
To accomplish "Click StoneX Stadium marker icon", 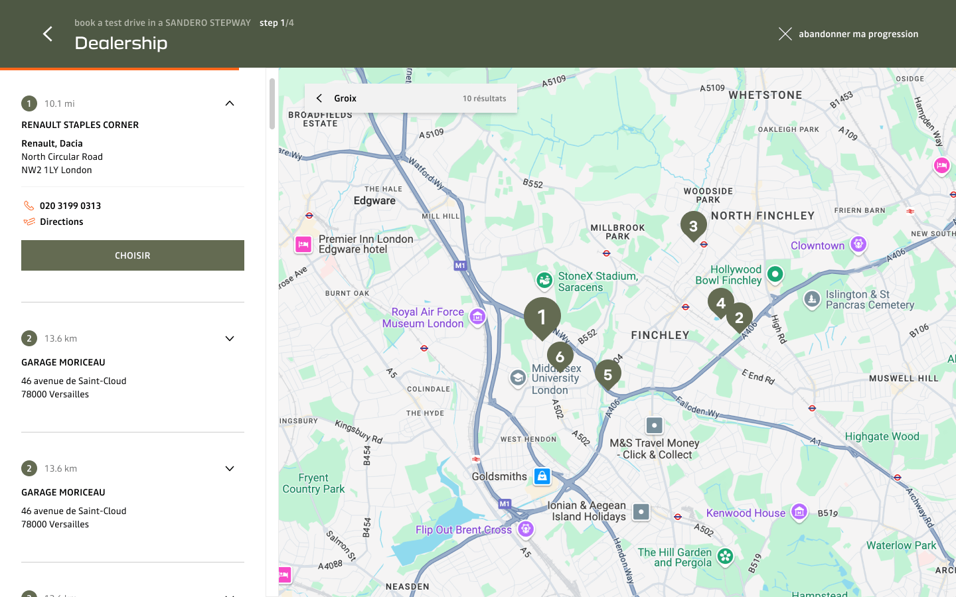I will [x=544, y=281].
